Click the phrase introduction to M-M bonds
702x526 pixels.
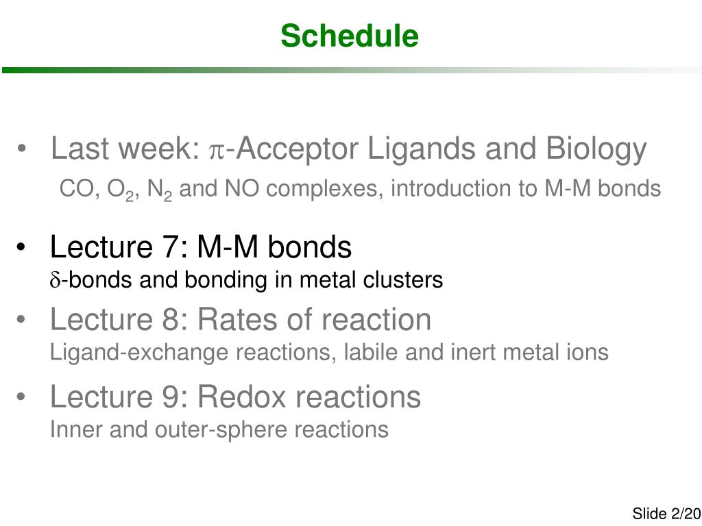point(526,188)
